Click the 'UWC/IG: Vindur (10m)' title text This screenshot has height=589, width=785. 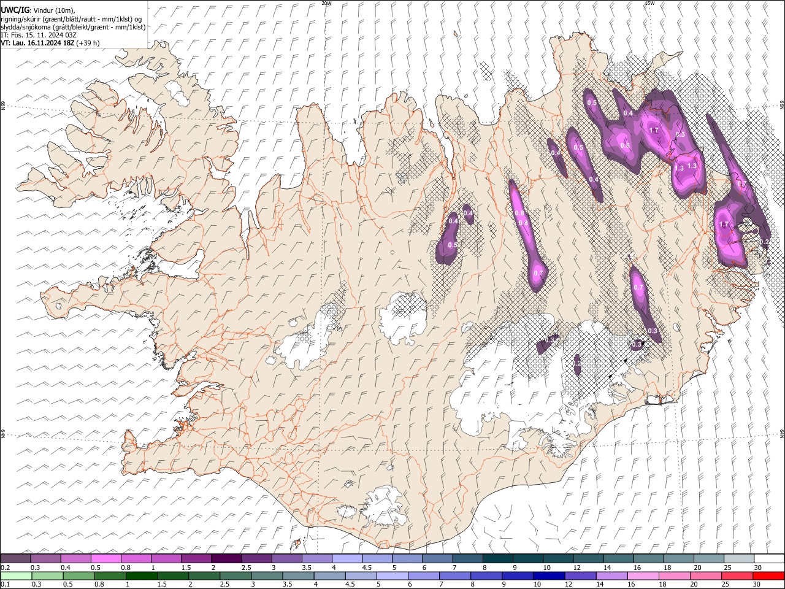pos(38,10)
